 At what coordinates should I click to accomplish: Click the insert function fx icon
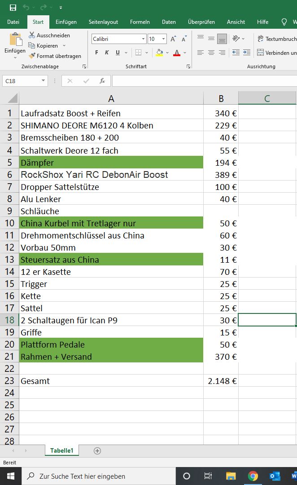coord(102,81)
